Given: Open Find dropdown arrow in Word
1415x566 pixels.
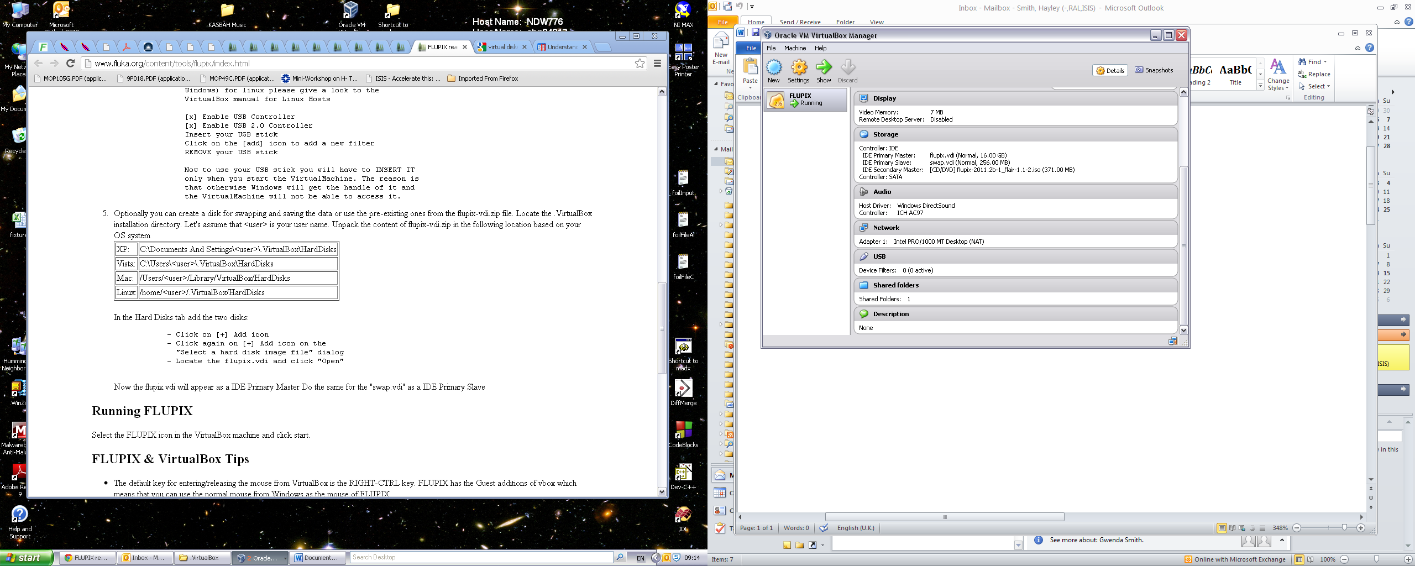Looking at the screenshot, I should (x=1325, y=62).
